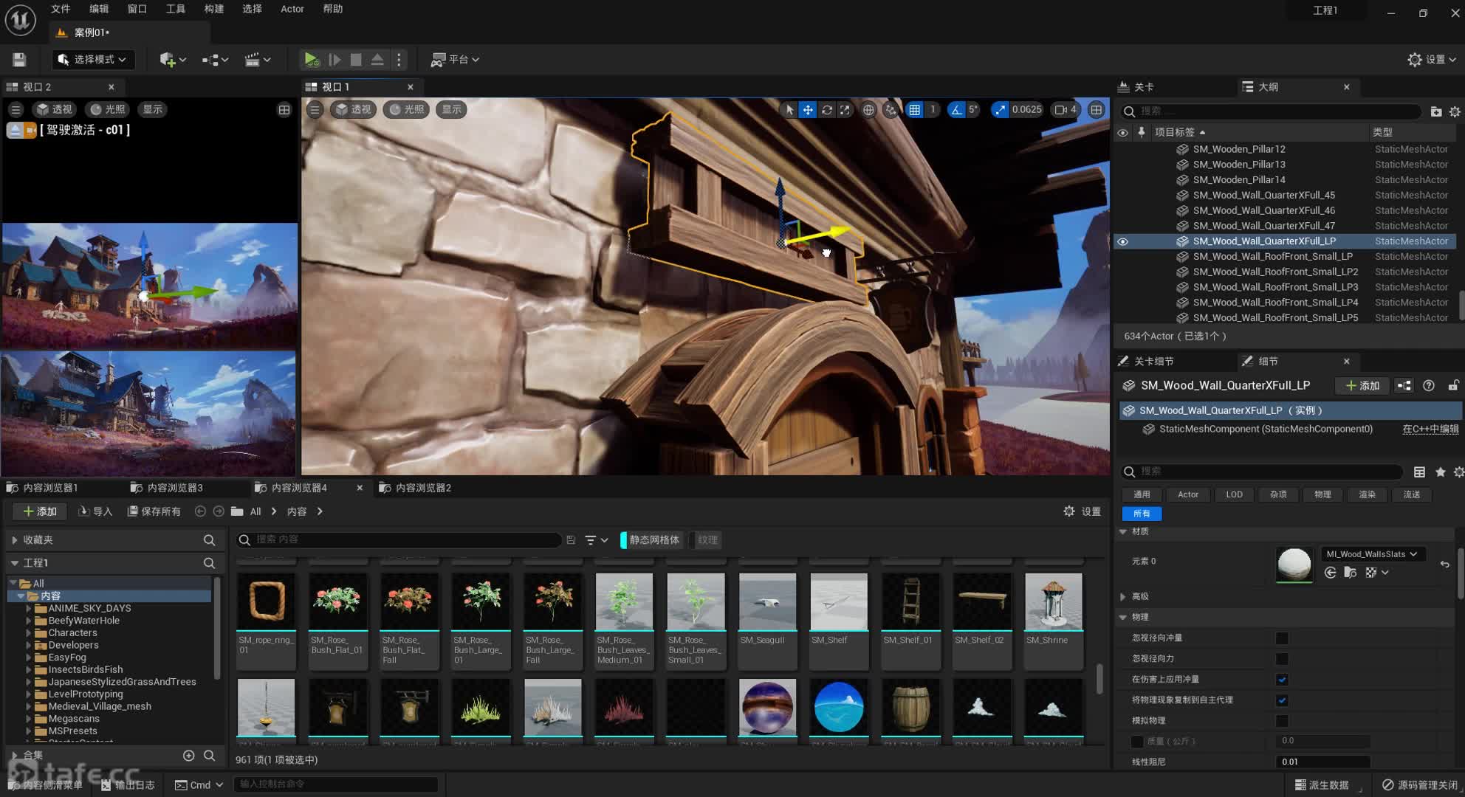Open the 平台 platforms dropdown
Viewport: 1465px width, 797px height.
click(455, 60)
